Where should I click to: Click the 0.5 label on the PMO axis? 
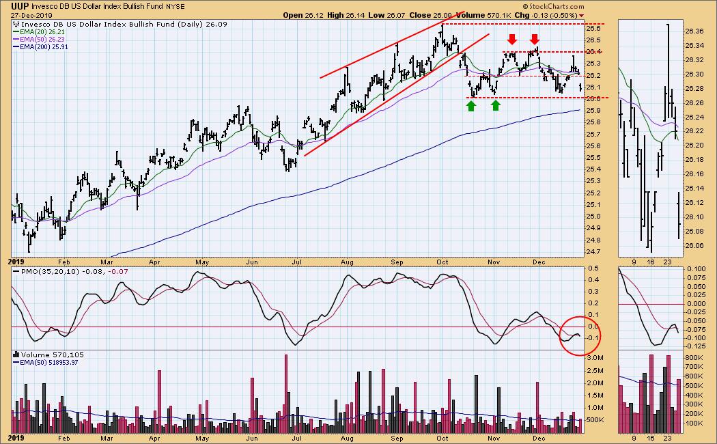[593, 268]
